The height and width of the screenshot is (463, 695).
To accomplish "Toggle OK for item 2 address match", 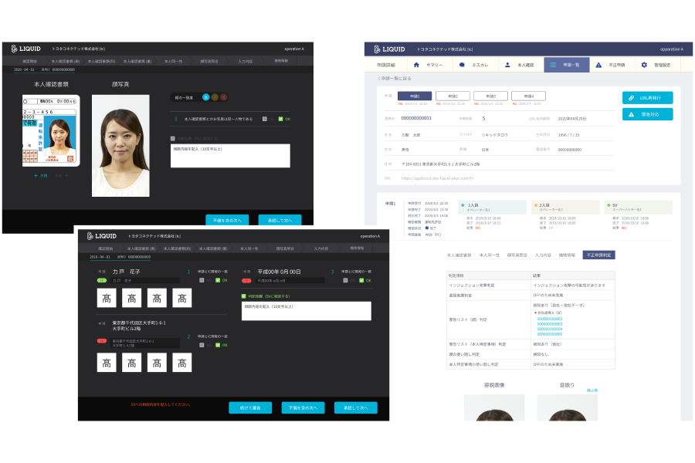I will tap(218, 345).
